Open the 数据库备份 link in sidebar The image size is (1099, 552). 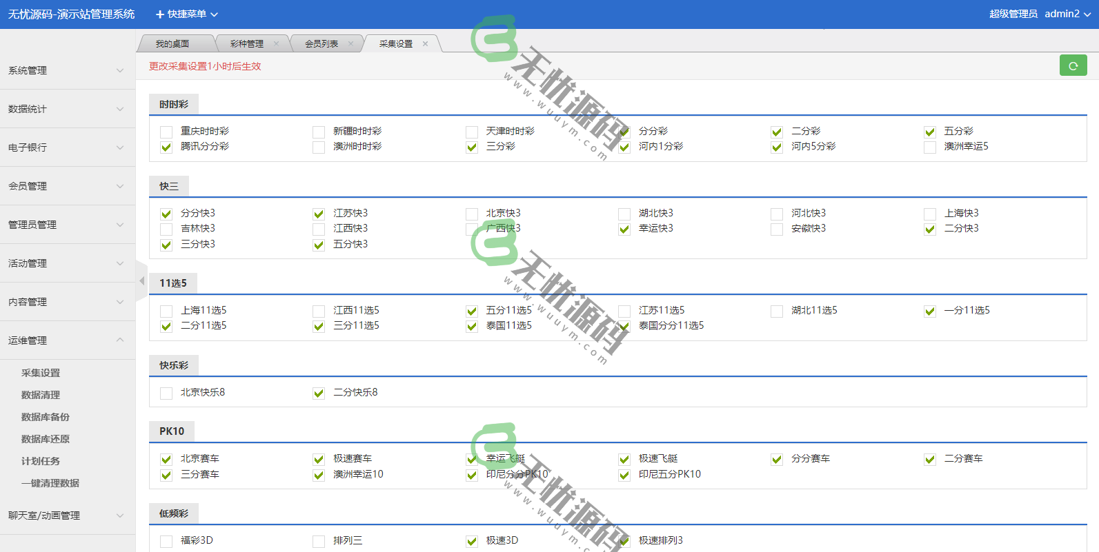(46, 417)
